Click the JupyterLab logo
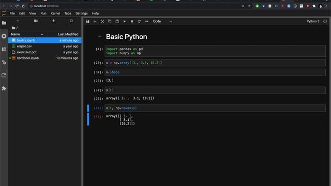331x186 pixels. pos(4,13)
